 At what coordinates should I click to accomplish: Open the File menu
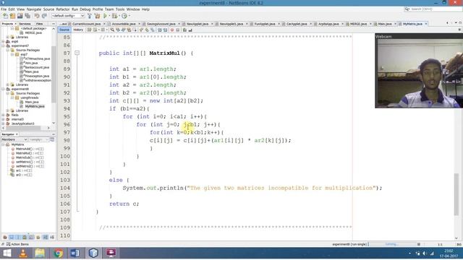click(x=4, y=9)
